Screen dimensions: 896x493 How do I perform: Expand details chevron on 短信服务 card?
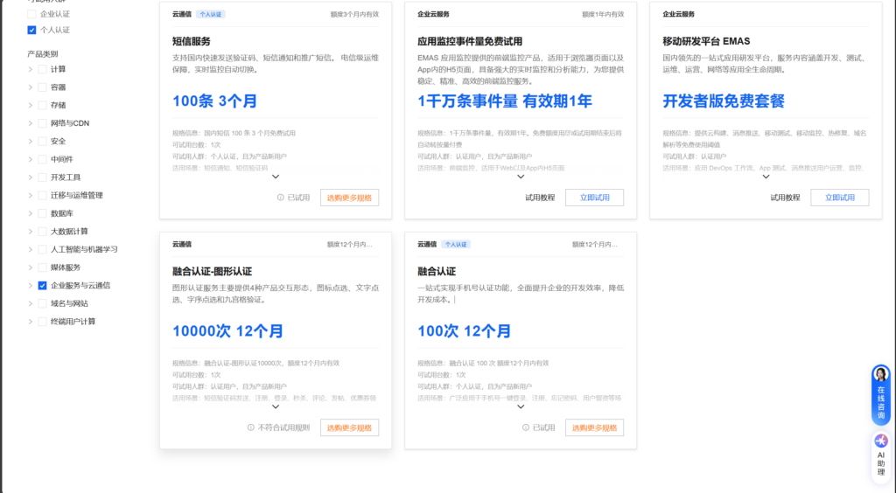coord(276,176)
